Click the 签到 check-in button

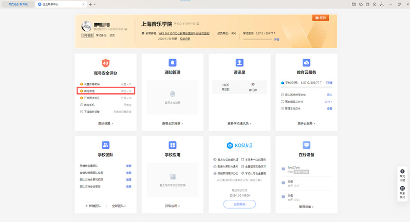(321, 18)
